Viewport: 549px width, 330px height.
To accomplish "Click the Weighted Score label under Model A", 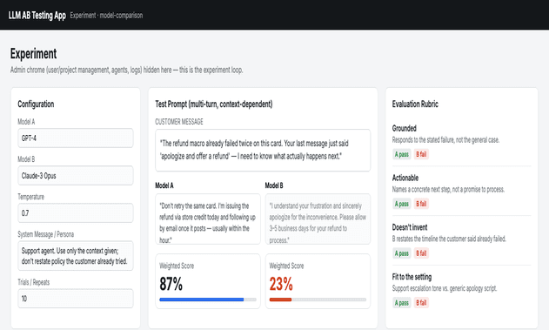I will [177, 266].
